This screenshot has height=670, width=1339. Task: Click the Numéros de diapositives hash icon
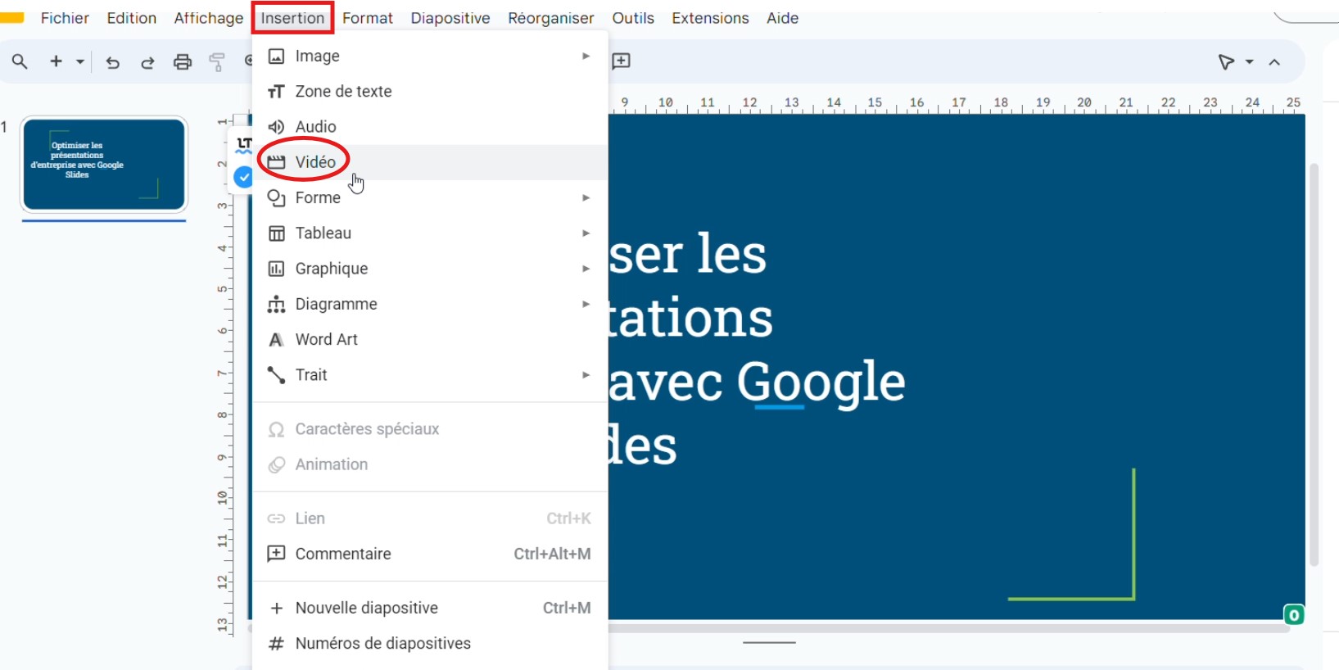click(276, 644)
